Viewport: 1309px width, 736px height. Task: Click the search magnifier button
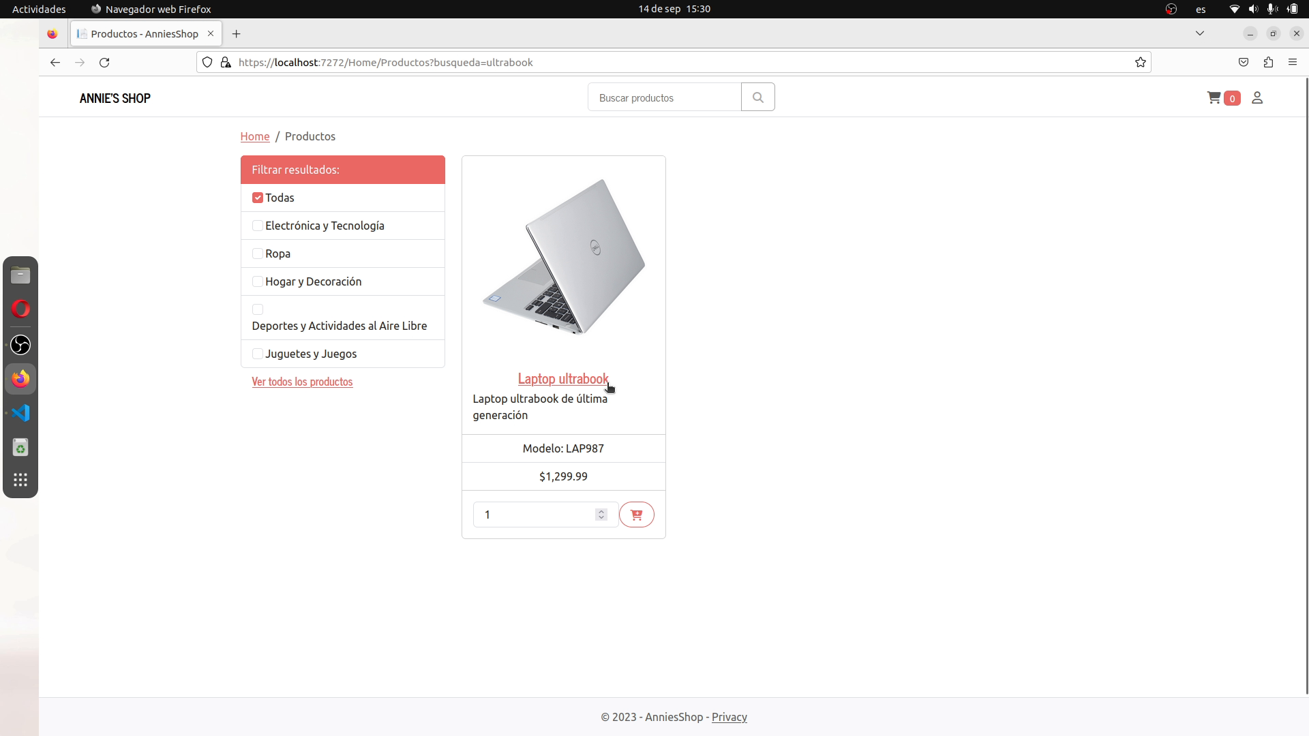point(757,97)
